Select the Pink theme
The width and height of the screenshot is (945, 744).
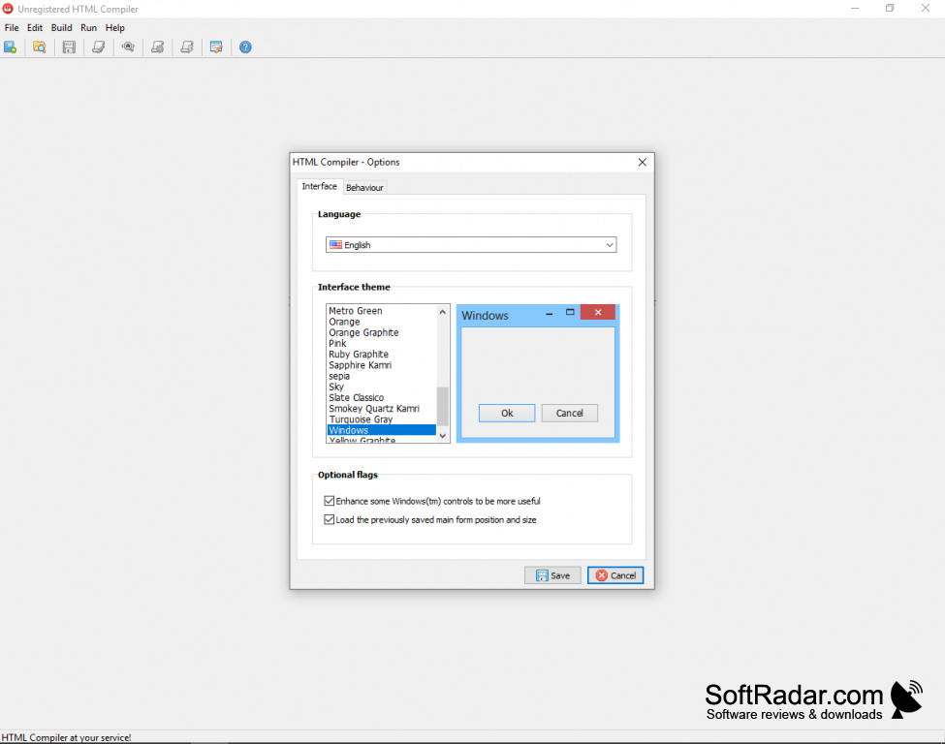[x=381, y=343]
